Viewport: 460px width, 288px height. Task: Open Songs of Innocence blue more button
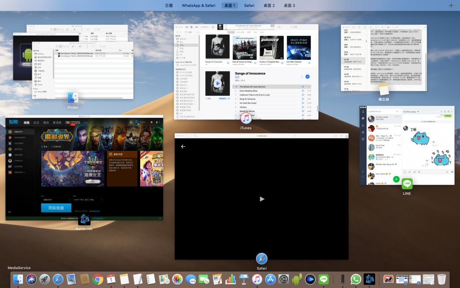pyautogui.click(x=307, y=76)
